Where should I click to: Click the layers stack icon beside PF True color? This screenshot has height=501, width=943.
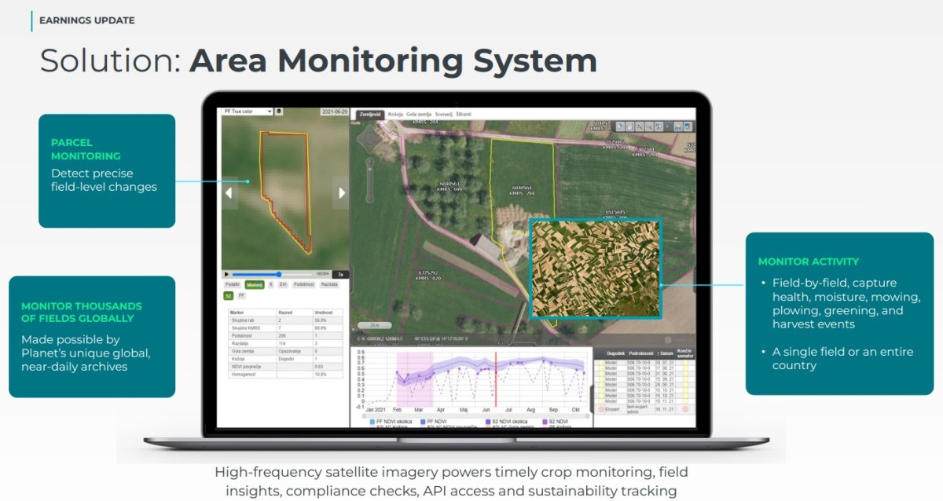279,112
